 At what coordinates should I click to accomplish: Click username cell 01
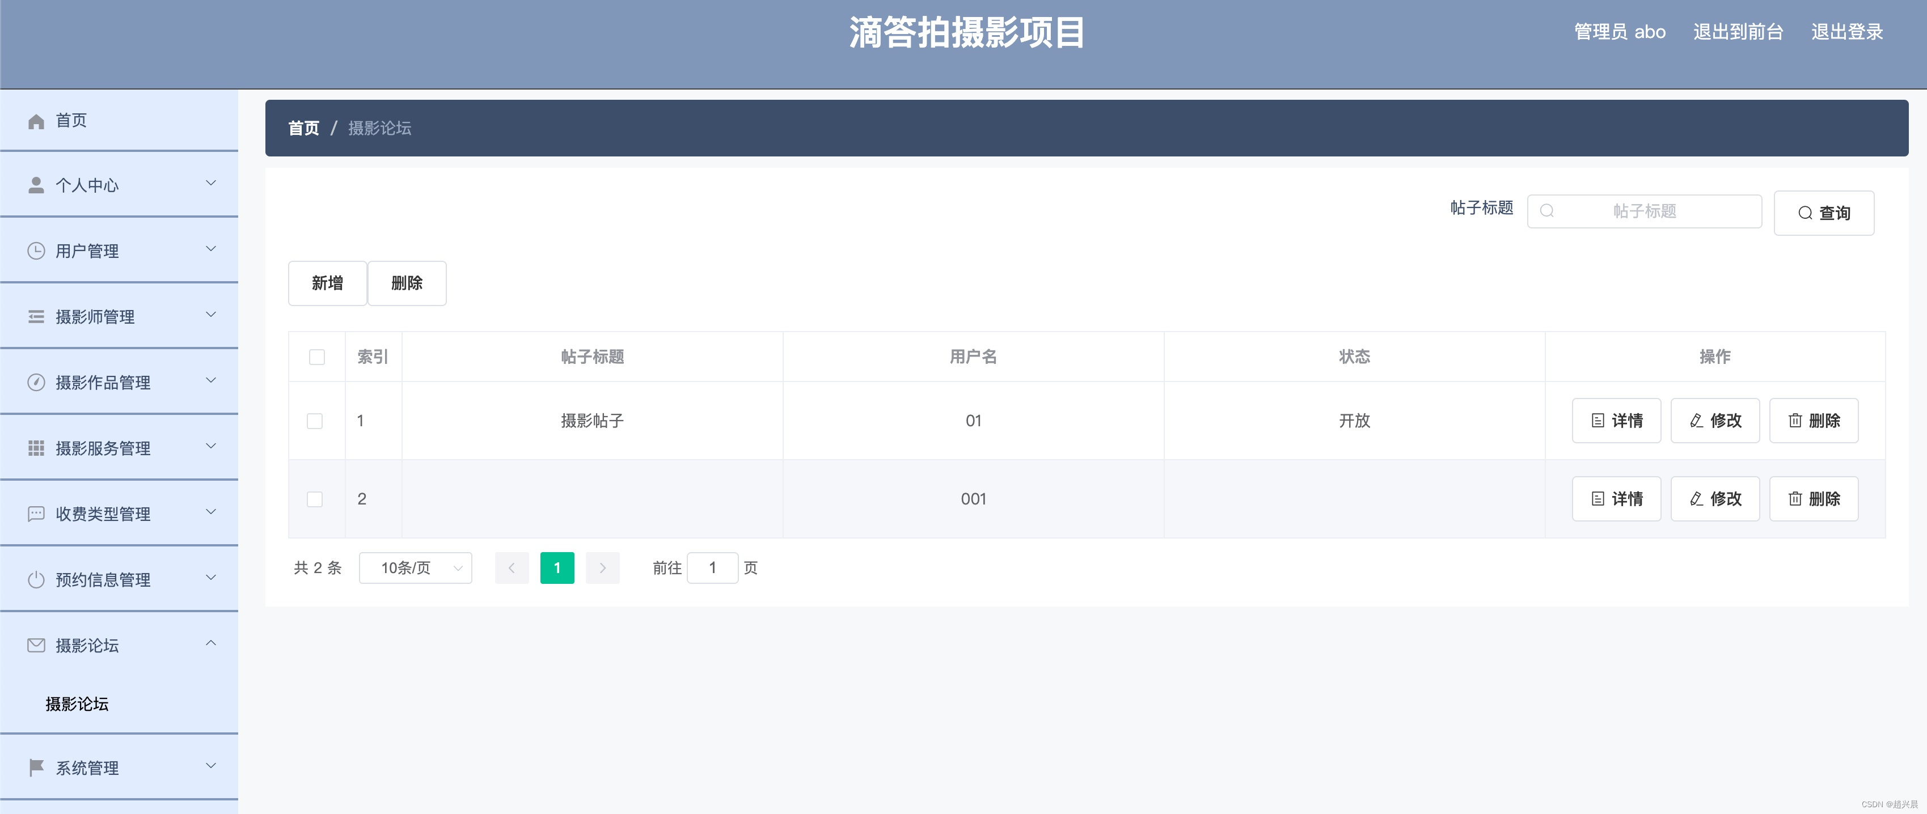[x=973, y=421]
